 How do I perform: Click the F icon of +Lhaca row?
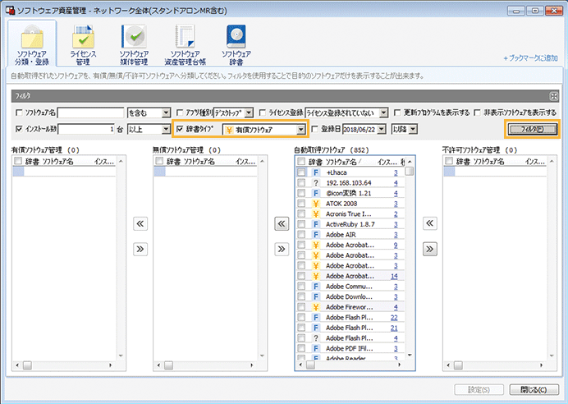[x=316, y=172]
